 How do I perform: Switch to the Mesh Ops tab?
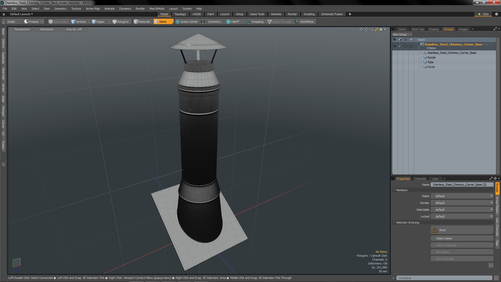click(418, 29)
